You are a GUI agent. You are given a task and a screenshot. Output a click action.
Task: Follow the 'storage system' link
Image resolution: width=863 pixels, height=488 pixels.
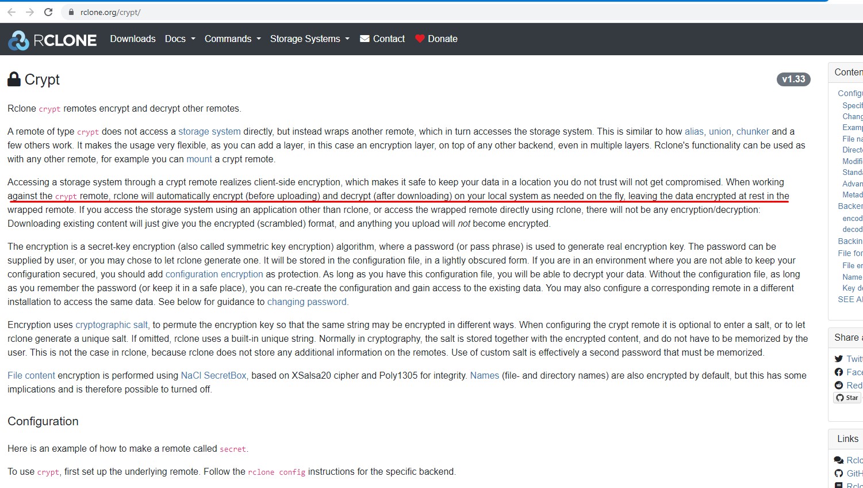click(x=209, y=132)
